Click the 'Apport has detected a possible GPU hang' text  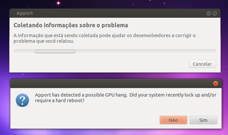click(81, 95)
